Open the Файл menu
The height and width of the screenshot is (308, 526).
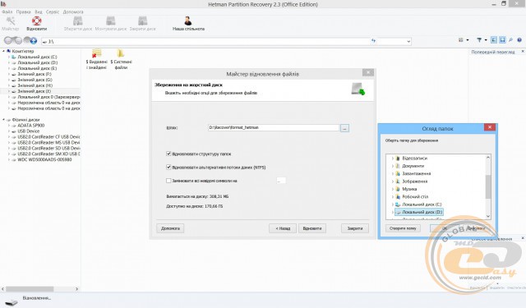point(7,11)
